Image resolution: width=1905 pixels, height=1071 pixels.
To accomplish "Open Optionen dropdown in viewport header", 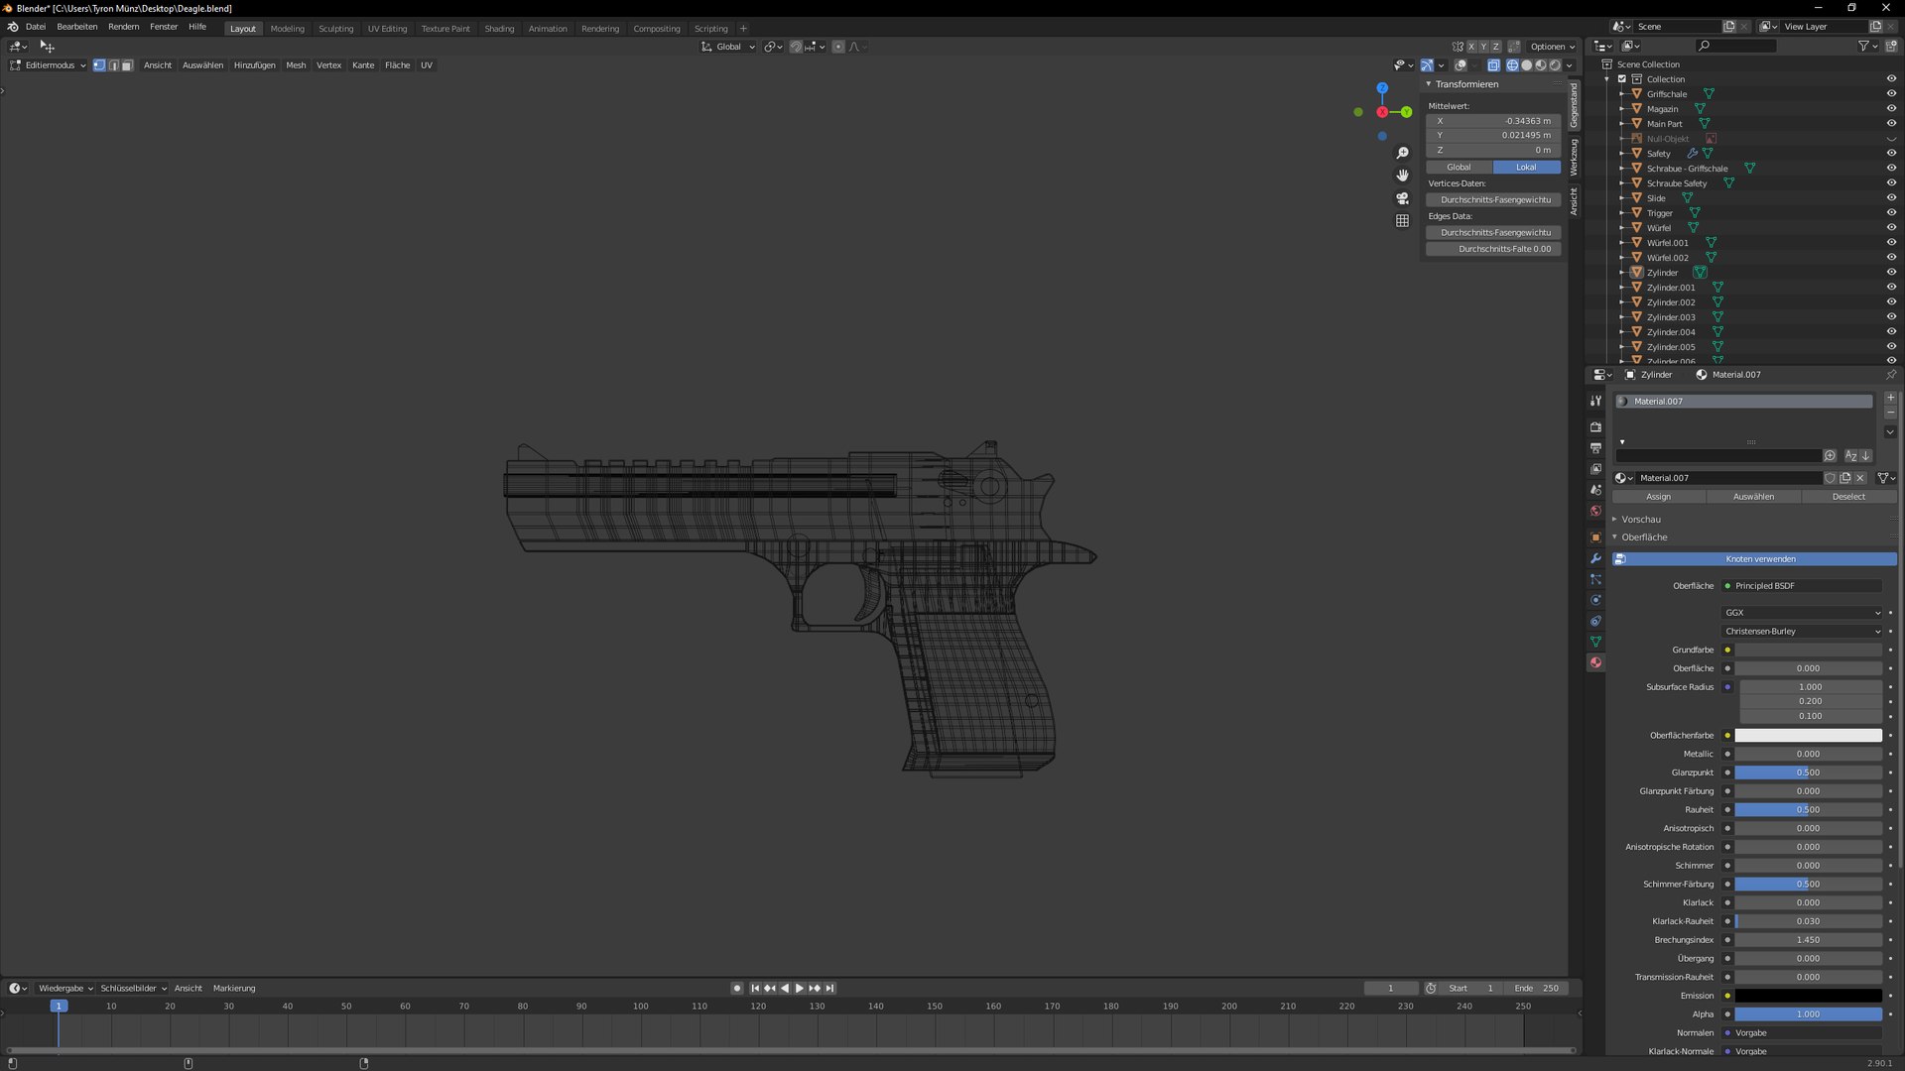I will pos(1552,47).
